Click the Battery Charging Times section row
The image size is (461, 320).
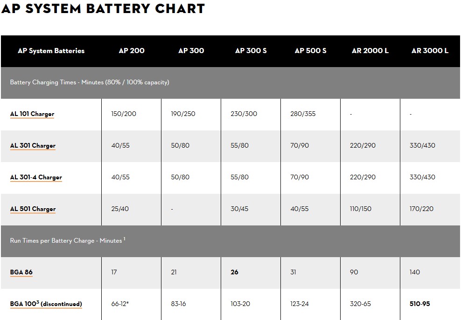click(90, 82)
